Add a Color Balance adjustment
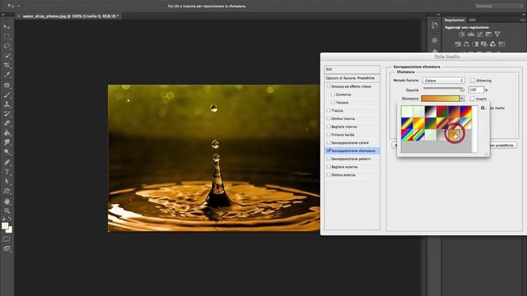The width and height of the screenshot is (527, 296). (x=467, y=44)
